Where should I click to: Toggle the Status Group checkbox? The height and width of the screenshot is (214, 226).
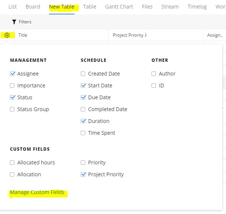(13, 109)
